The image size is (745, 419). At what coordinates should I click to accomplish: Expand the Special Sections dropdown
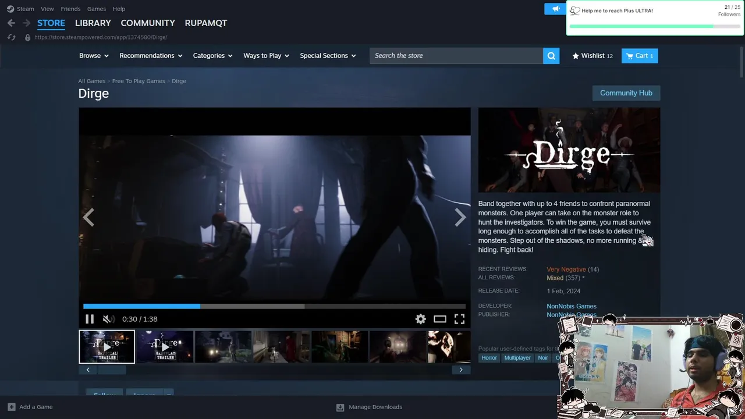328,56
